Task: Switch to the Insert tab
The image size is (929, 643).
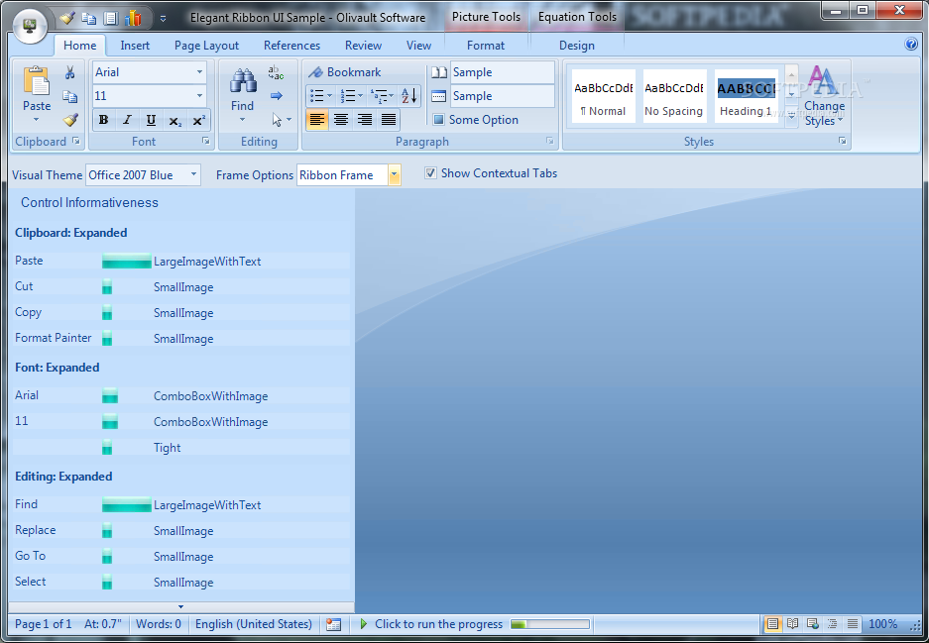Action: click(x=135, y=46)
